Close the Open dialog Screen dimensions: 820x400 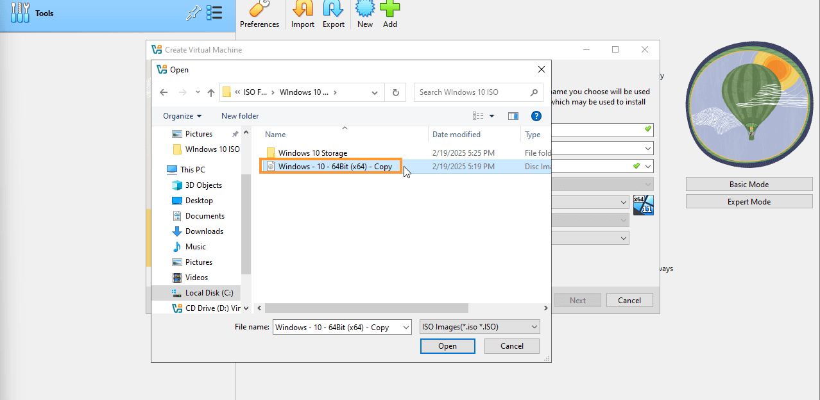coord(541,69)
